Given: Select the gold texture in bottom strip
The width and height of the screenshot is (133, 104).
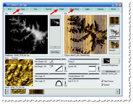Looking at the screenshot, I should [x=19, y=91].
